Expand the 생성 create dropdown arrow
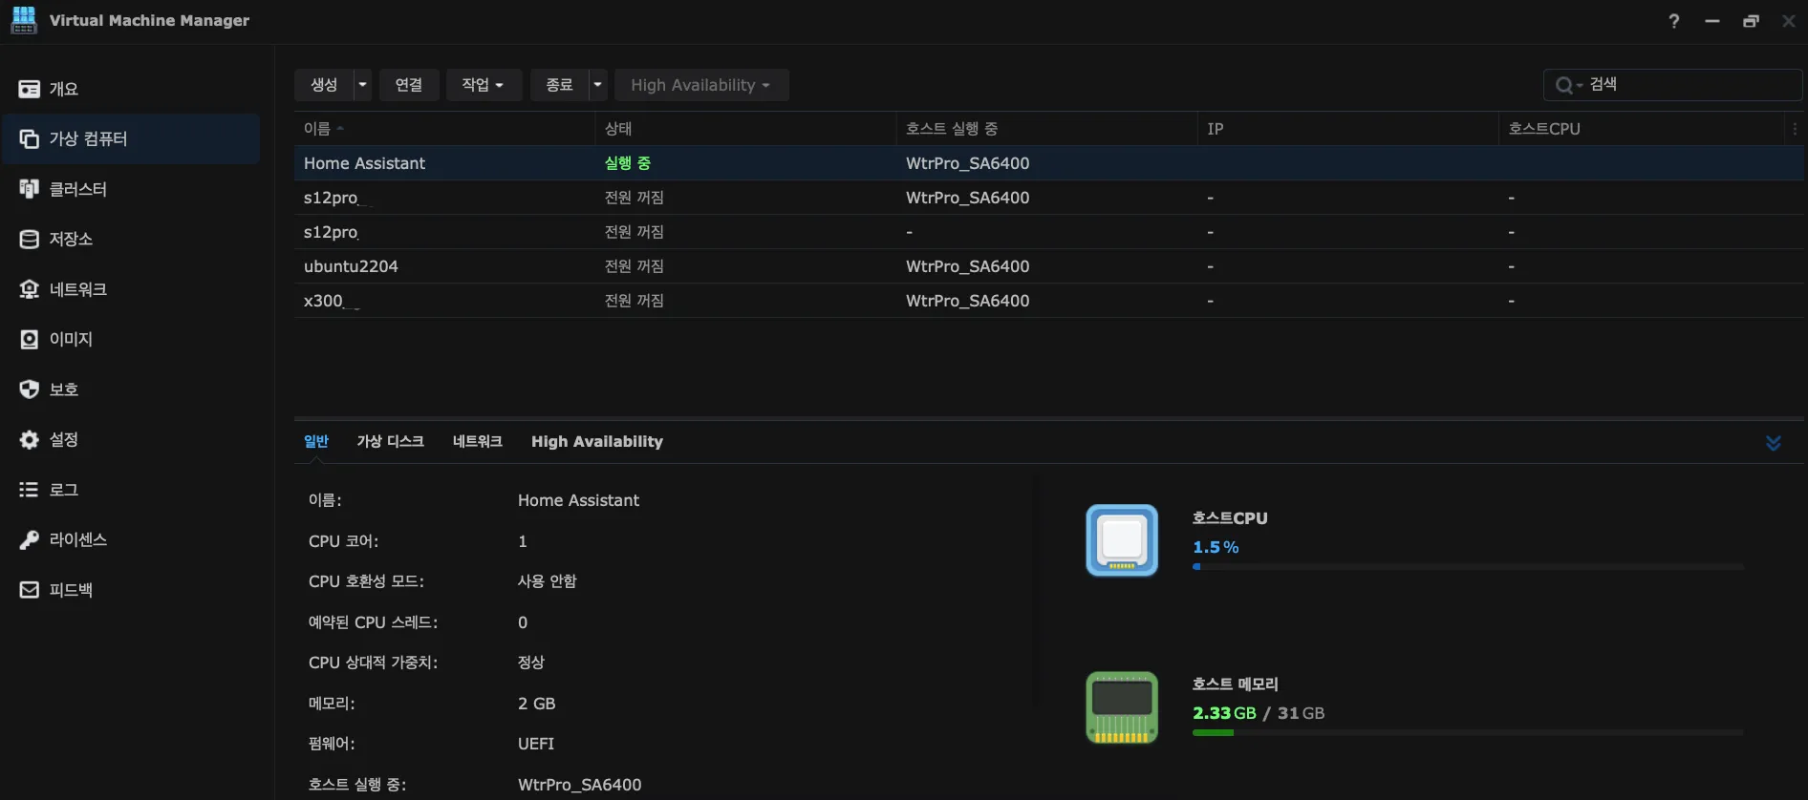Image resolution: width=1808 pixels, height=800 pixels. pyautogui.click(x=362, y=85)
